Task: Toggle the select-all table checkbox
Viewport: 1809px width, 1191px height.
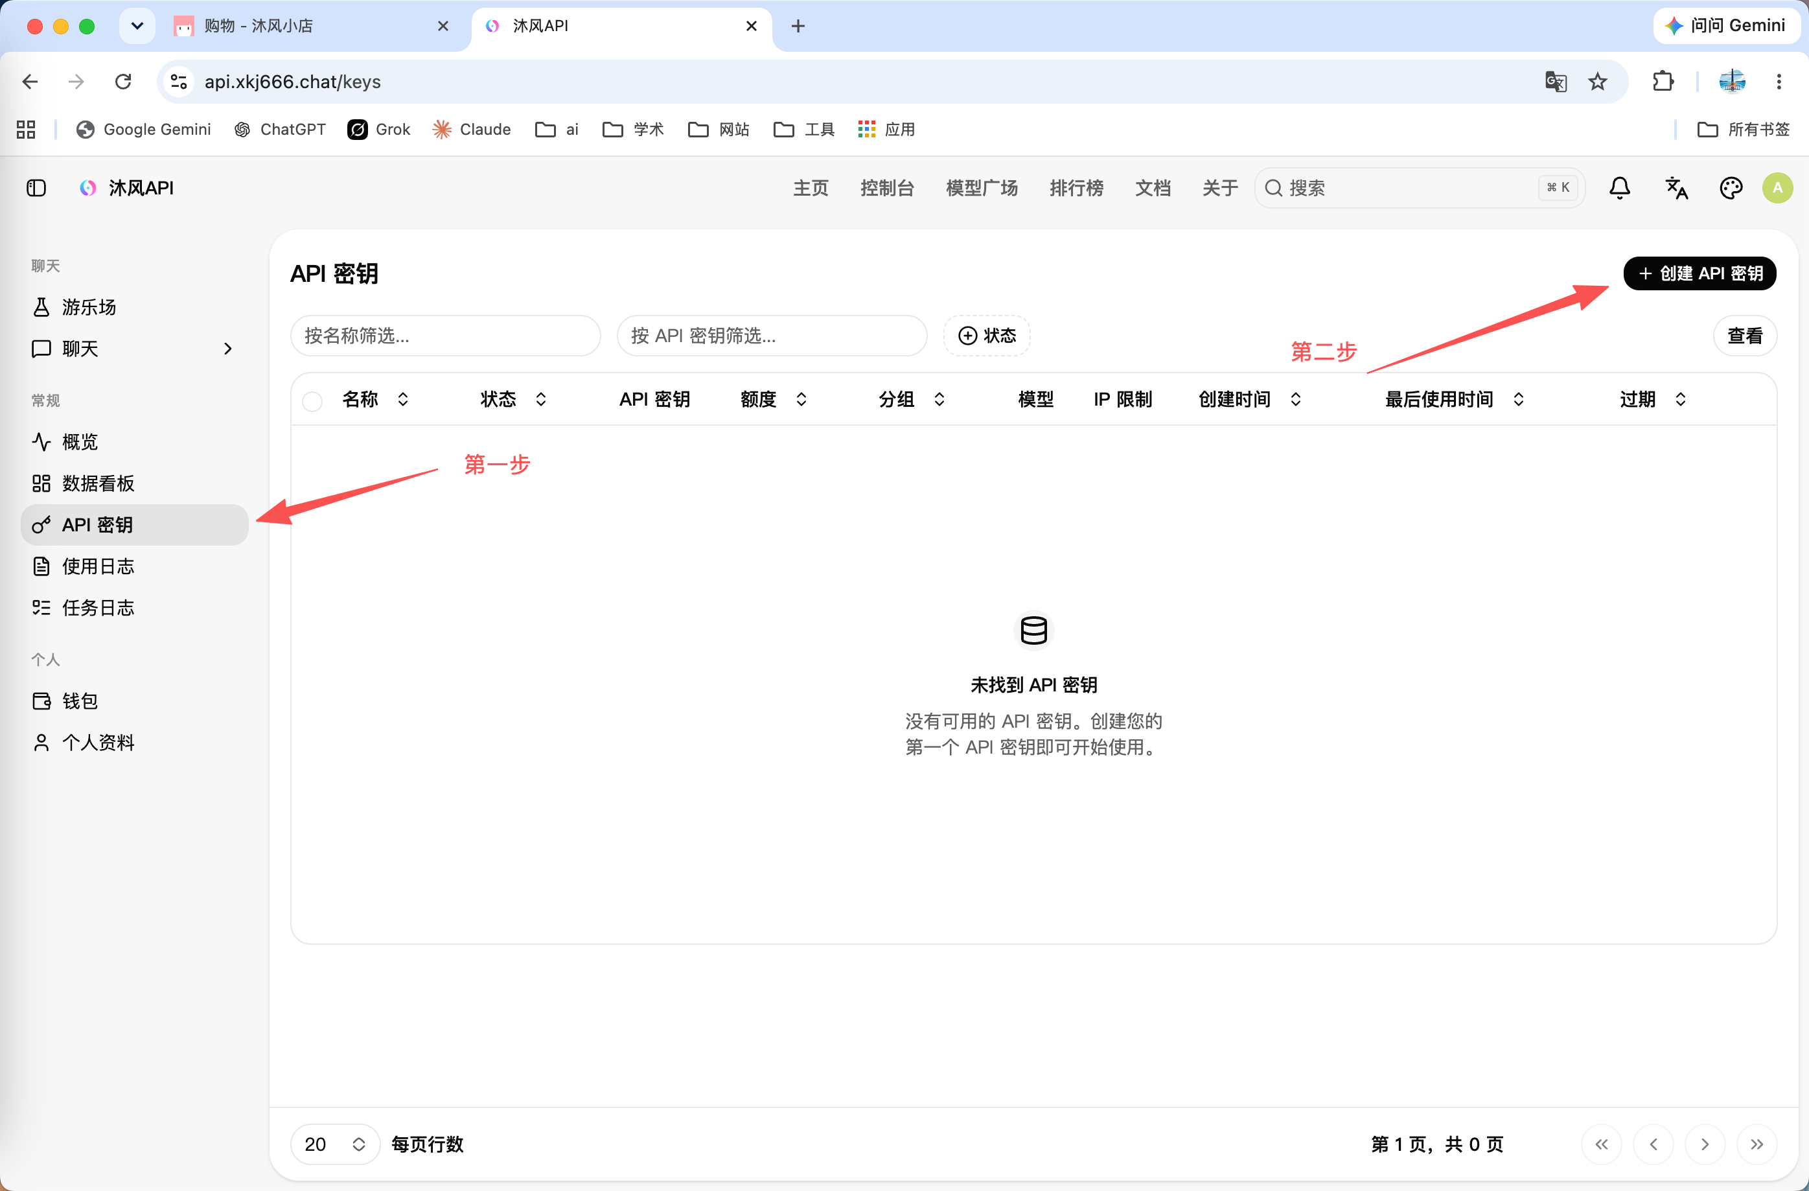Action: tap(312, 400)
